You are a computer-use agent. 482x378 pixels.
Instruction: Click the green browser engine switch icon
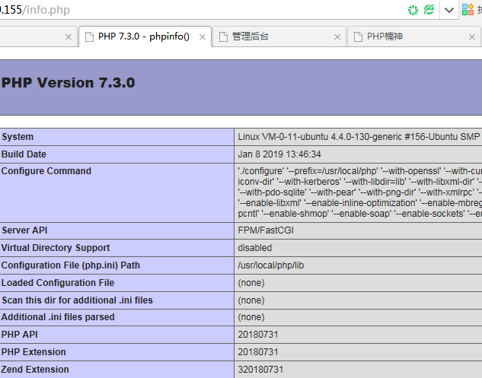point(429,10)
